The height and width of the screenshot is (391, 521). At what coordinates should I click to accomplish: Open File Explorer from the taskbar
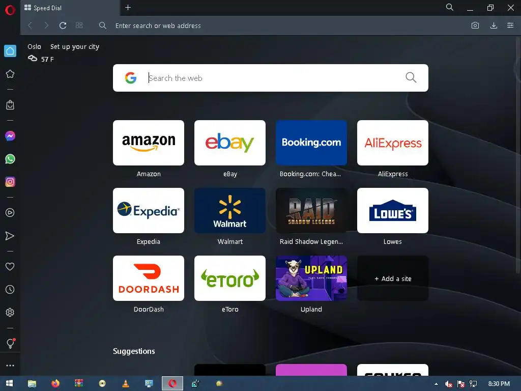pos(32,384)
